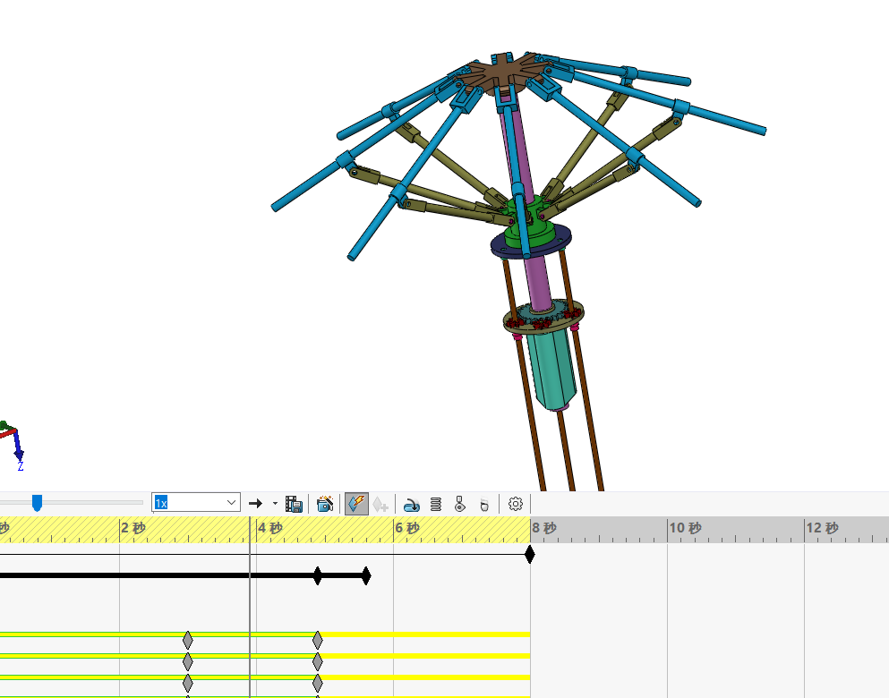The image size is (889, 698).
Task: Expand the playback mode options arrow
Action: pyautogui.click(x=275, y=503)
